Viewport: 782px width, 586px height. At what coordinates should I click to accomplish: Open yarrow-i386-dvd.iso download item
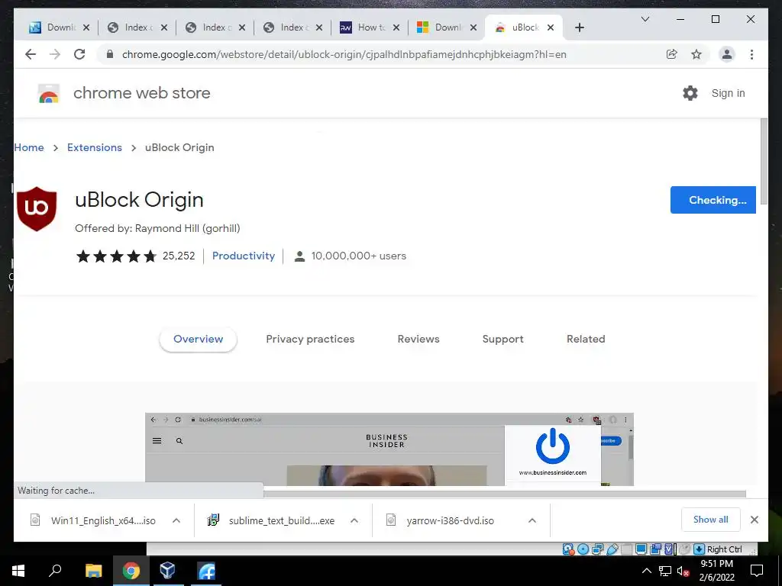click(451, 520)
